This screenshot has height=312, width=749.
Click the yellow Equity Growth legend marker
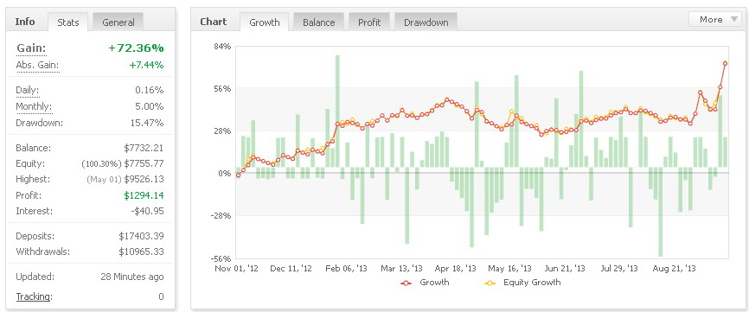[490, 283]
